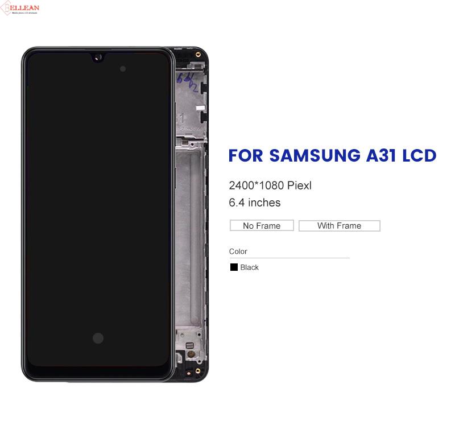The width and height of the screenshot is (455, 425).
Task: Click the proximity sensor dot near top
Action: coord(123,69)
